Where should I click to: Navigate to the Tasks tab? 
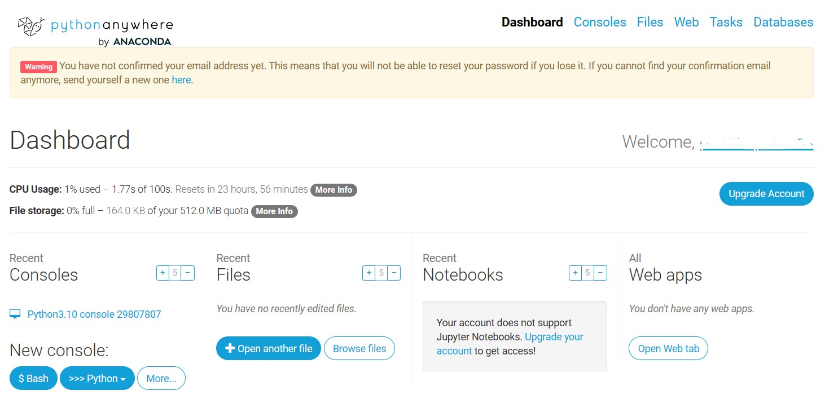point(726,22)
